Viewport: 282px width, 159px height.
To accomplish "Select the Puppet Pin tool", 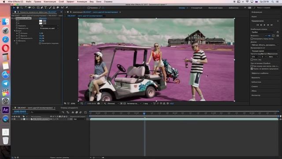I will [67, 8].
